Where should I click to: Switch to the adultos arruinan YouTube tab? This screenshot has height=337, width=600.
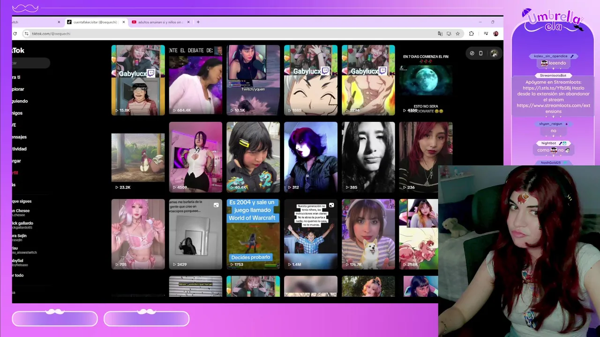tap(161, 22)
